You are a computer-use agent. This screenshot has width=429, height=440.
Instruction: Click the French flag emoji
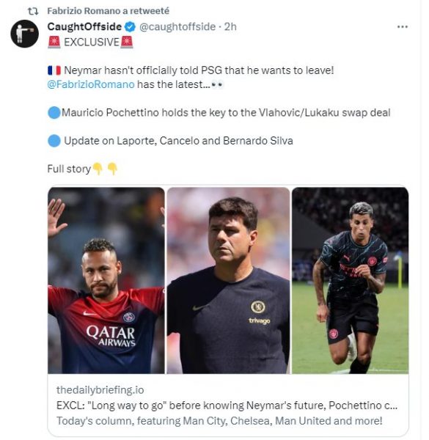point(54,70)
